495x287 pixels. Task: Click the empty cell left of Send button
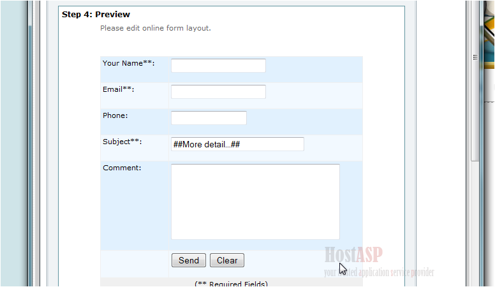134,261
